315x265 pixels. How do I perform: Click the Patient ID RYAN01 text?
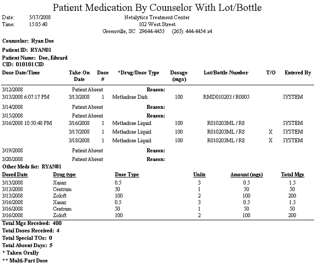click(x=26, y=50)
